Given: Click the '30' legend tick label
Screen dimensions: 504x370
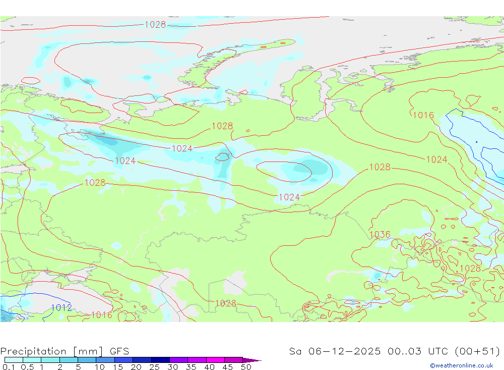Looking at the screenshot, I should tap(173, 367).
